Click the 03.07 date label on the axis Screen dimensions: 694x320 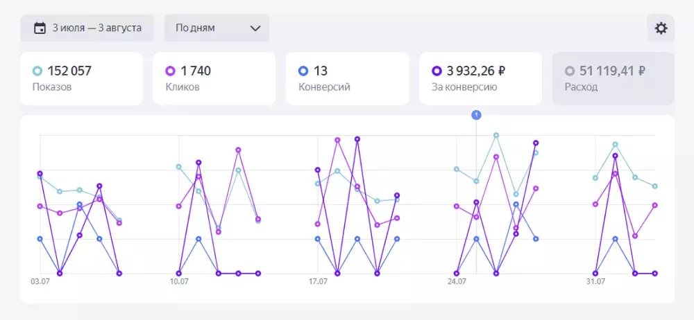(x=40, y=282)
